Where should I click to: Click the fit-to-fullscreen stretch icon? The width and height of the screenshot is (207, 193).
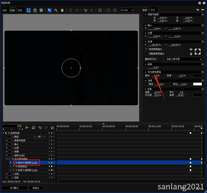198,52
